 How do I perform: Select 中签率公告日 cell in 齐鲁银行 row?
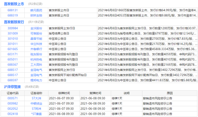[58, 49]
